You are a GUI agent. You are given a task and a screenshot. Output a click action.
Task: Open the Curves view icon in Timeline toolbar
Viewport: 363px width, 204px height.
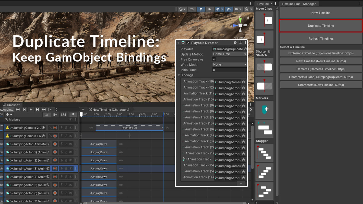click(47, 115)
